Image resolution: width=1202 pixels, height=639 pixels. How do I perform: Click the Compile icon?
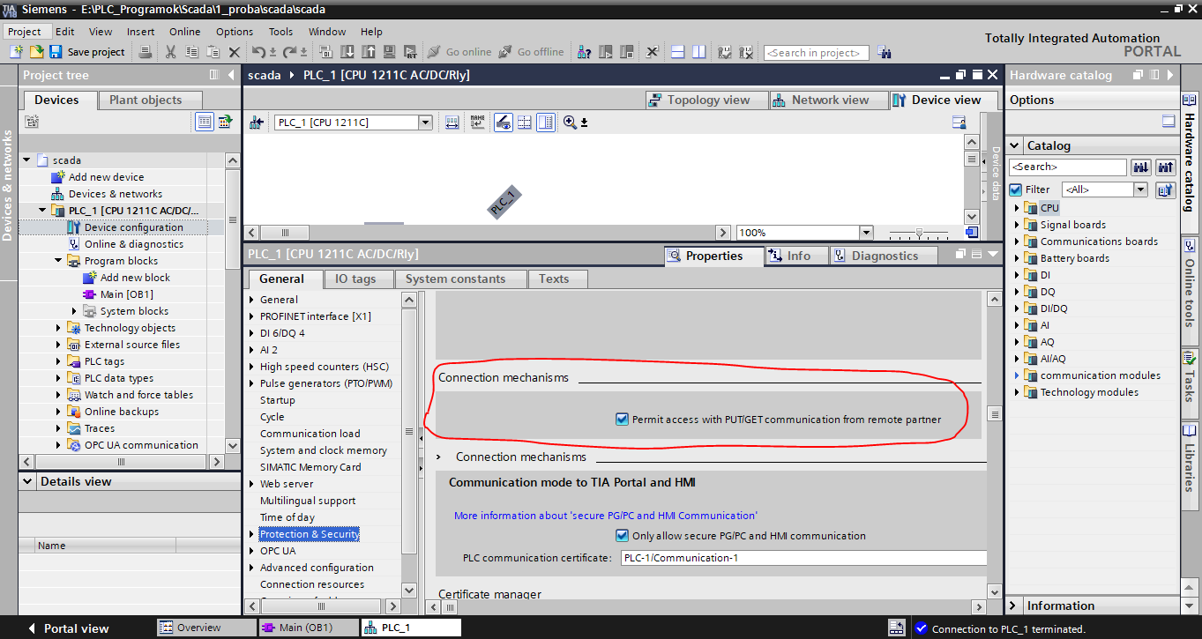(x=326, y=52)
